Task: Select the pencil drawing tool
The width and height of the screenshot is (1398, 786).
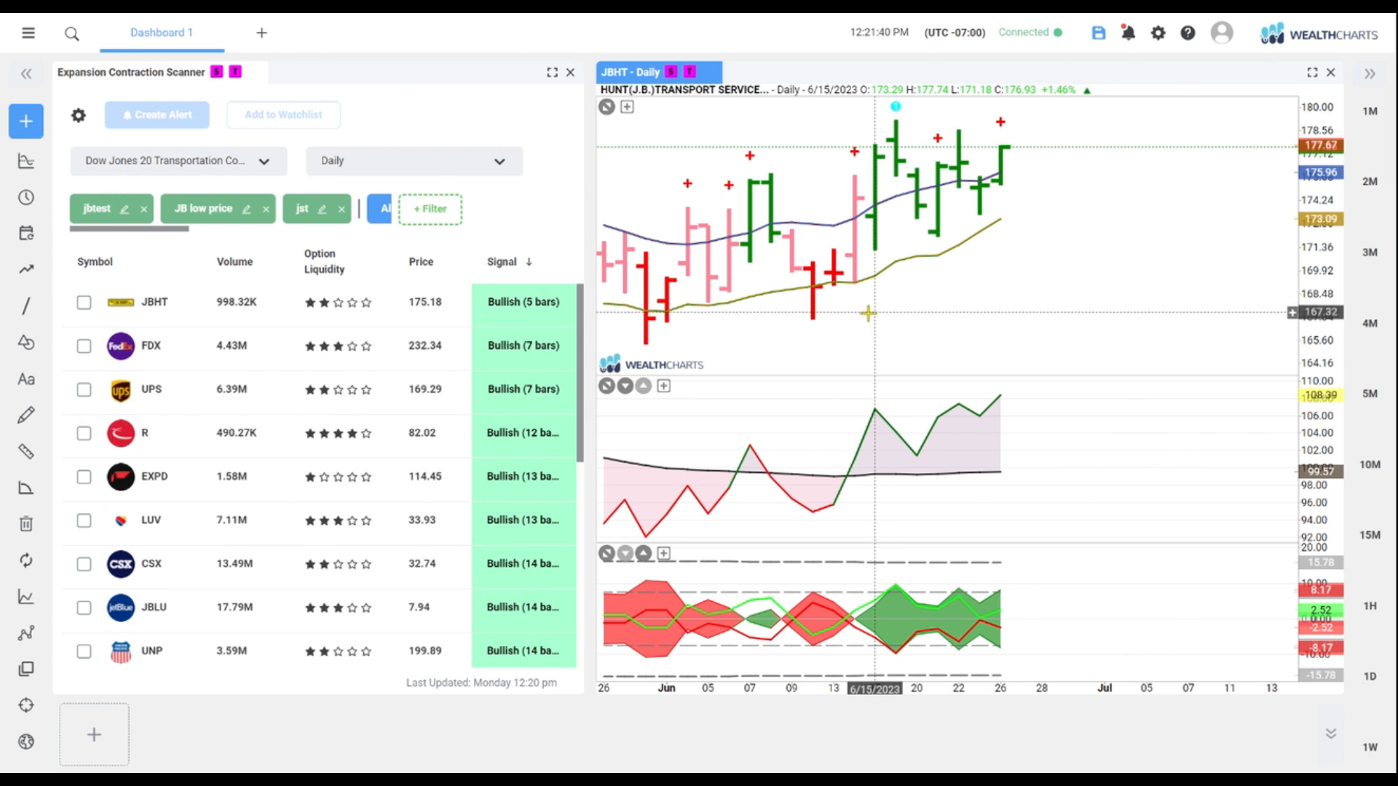Action: [x=26, y=415]
